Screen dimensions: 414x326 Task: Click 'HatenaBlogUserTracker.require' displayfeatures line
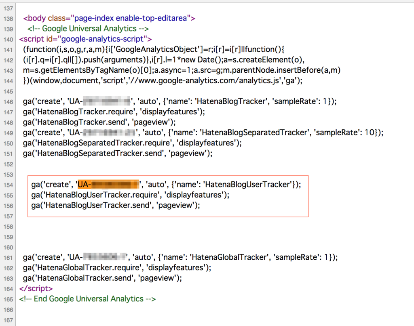click(131, 195)
